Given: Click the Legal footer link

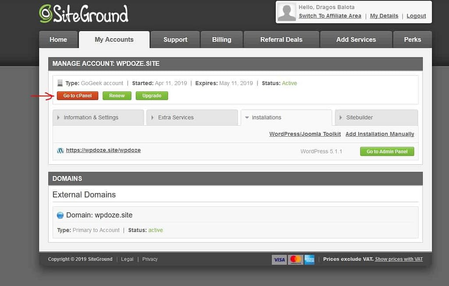Looking at the screenshot, I should [127, 259].
